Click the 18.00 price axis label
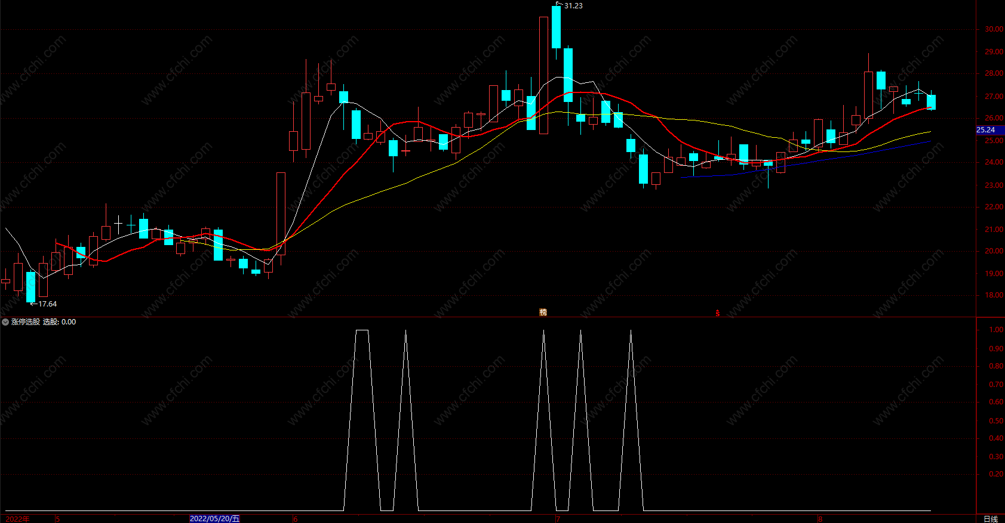The height and width of the screenshot is (523, 1005). [994, 295]
